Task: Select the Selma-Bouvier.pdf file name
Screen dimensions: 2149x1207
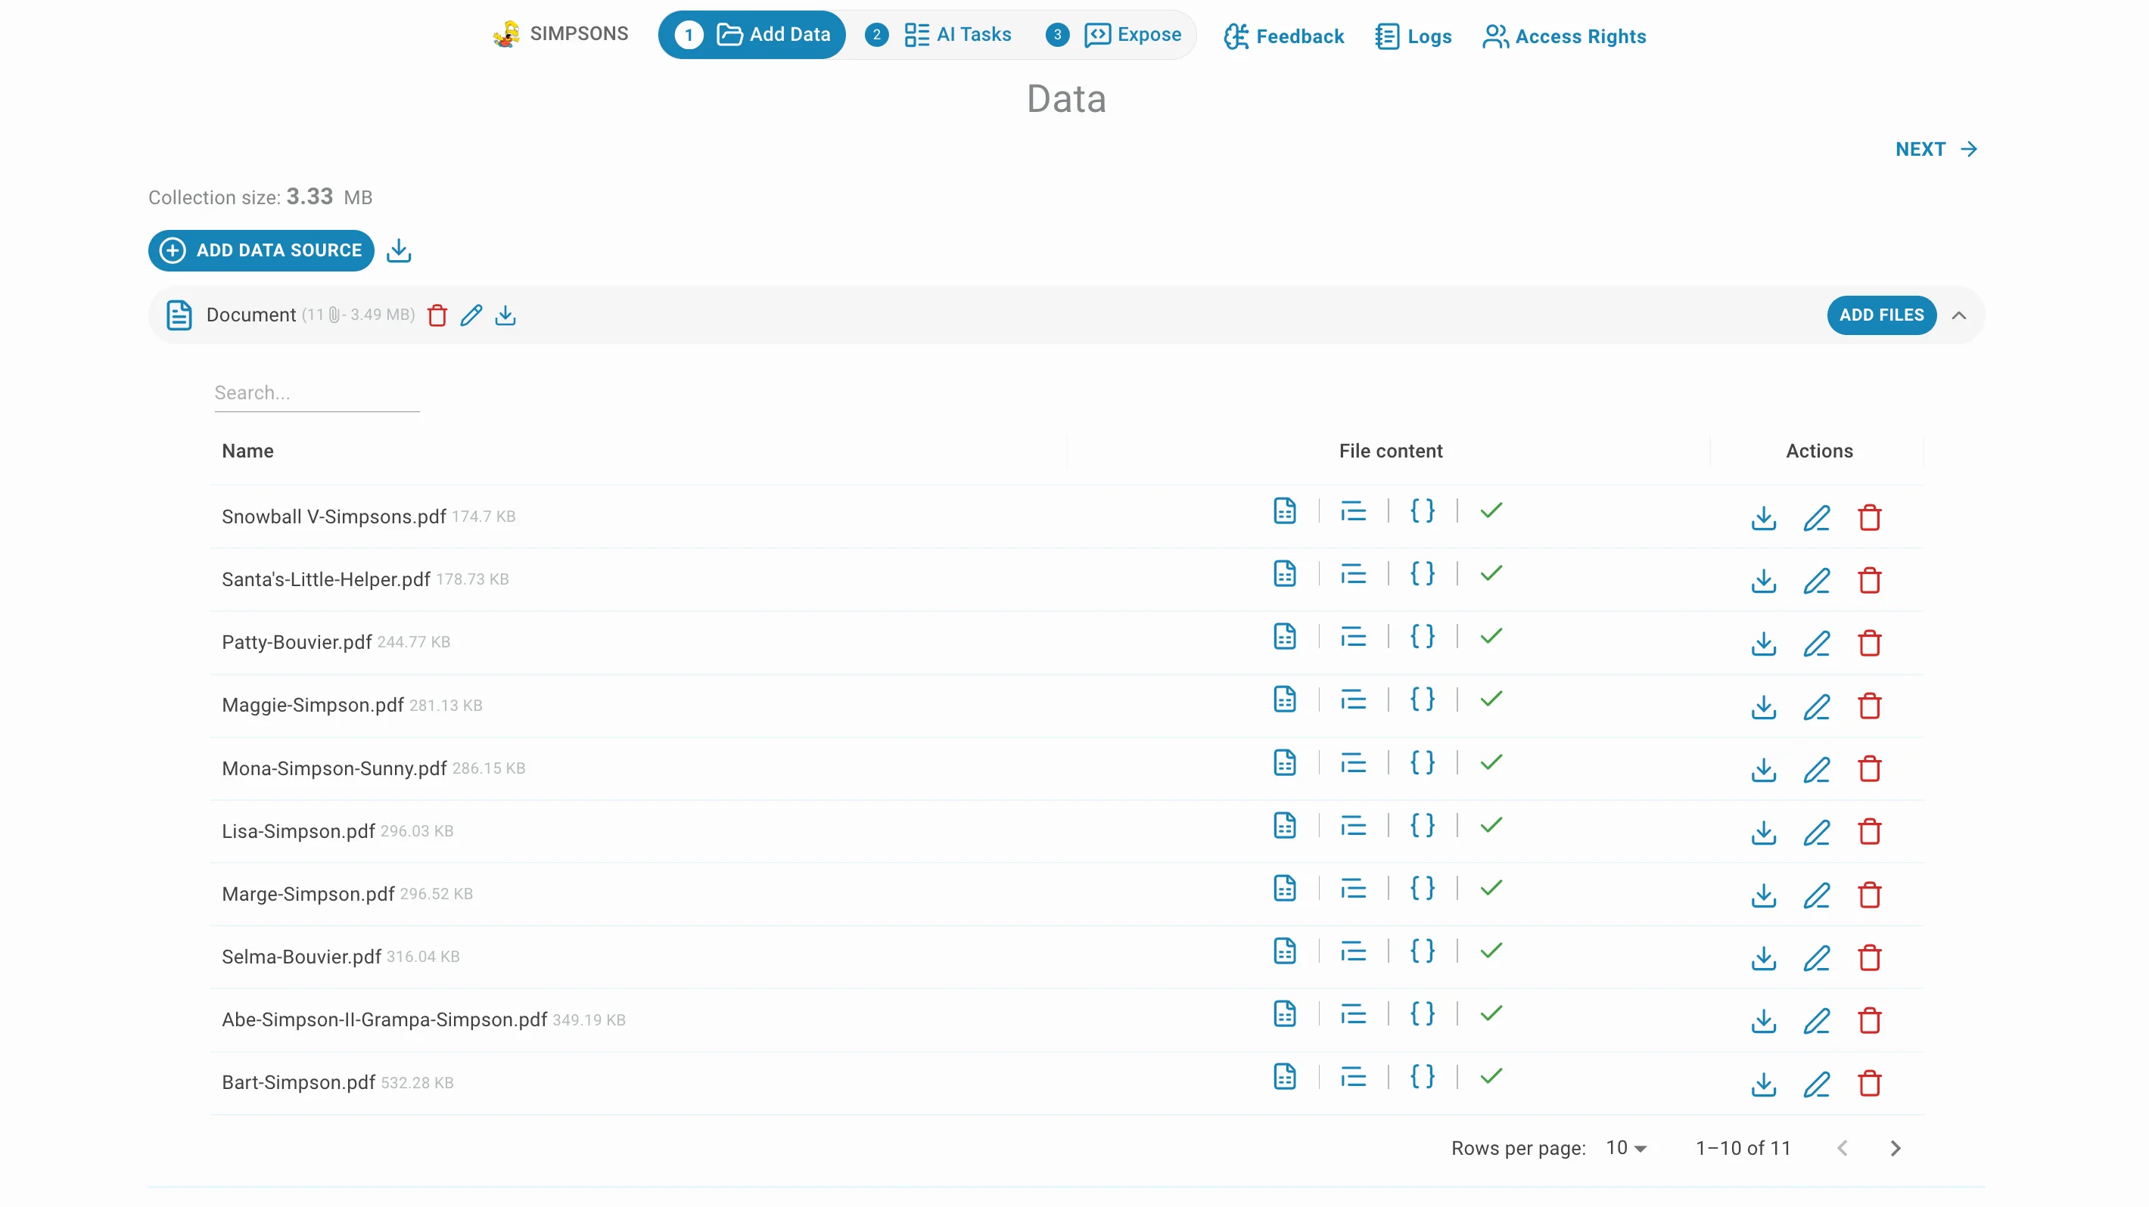Action: point(301,957)
